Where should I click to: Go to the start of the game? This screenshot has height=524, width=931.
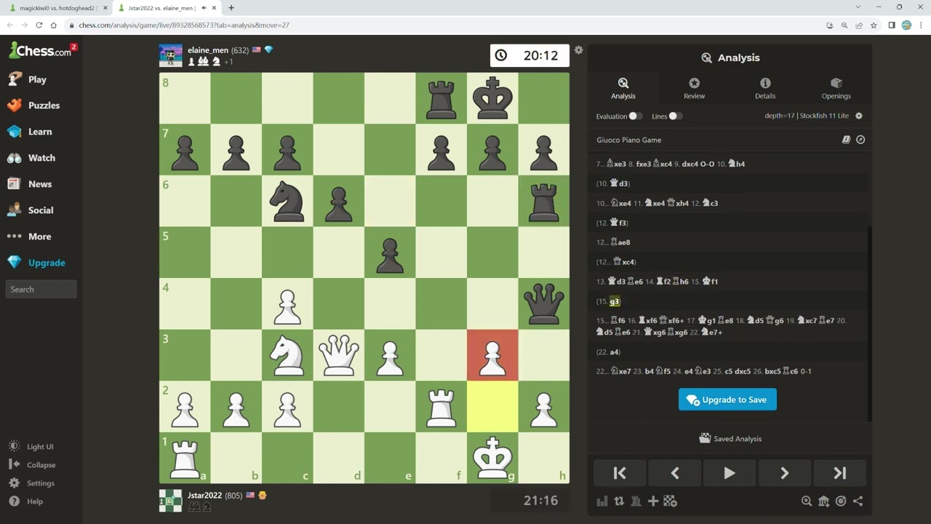click(x=620, y=473)
